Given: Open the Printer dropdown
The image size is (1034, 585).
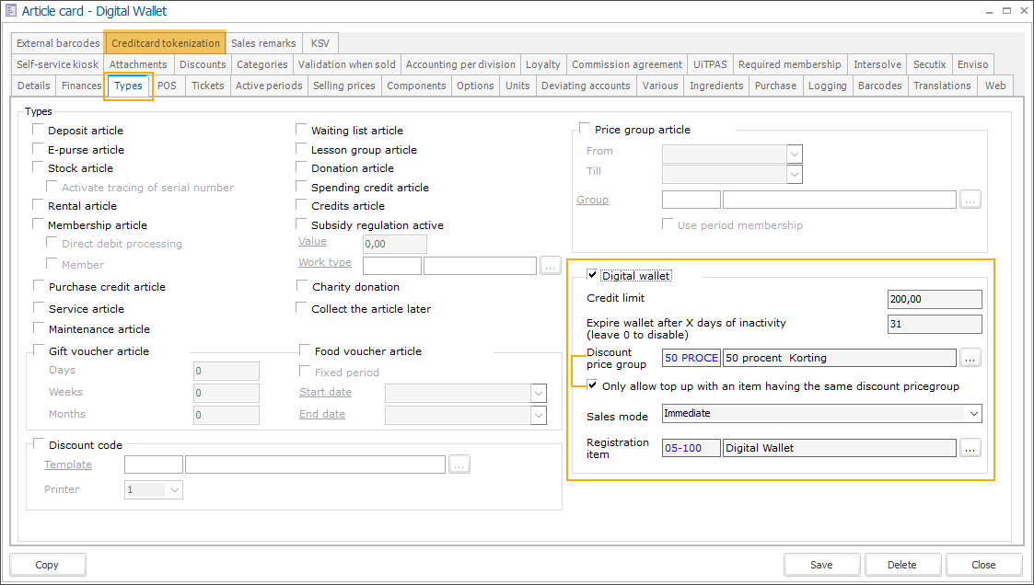Looking at the screenshot, I should (174, 490).
